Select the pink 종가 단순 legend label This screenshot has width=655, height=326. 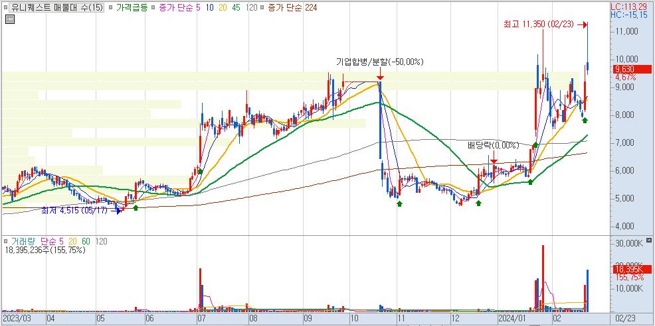point(175,7)
